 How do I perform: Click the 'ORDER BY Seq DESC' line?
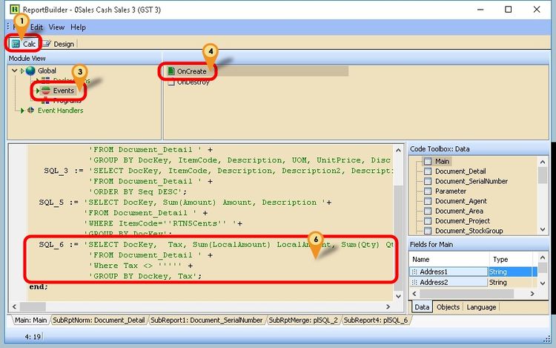[x=138, y=191]
